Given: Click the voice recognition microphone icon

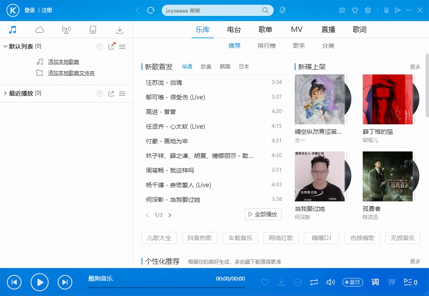Looking at the screenshot, I should pyautogui.click(x=283, y=10).
